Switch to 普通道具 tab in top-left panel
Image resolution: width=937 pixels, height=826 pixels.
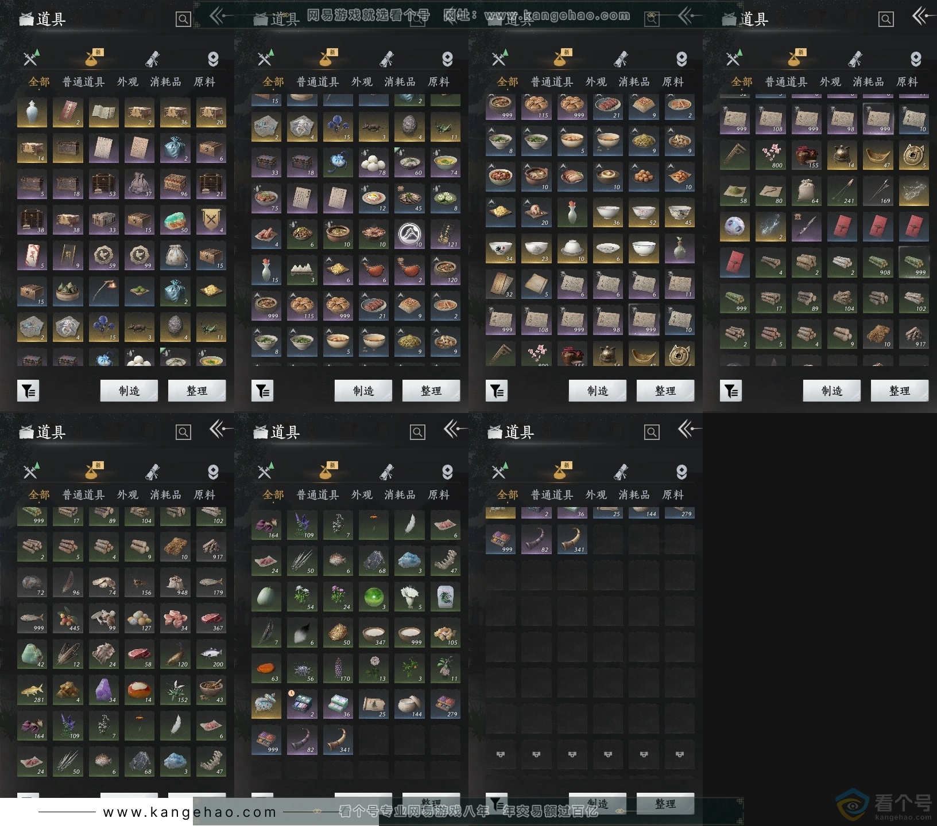83,82
